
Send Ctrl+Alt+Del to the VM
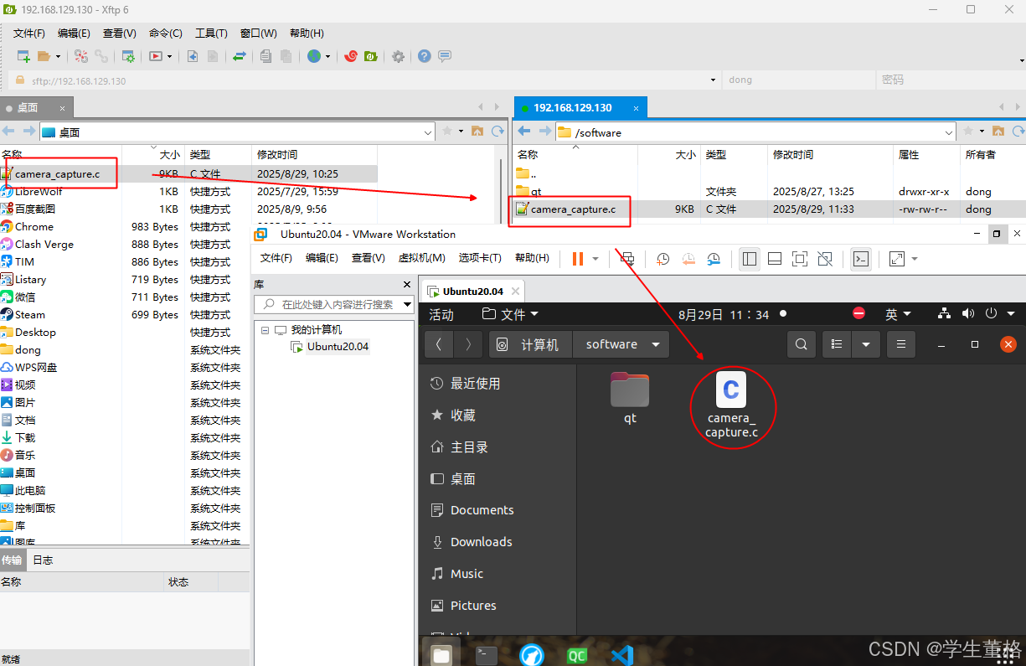(627, 259)
